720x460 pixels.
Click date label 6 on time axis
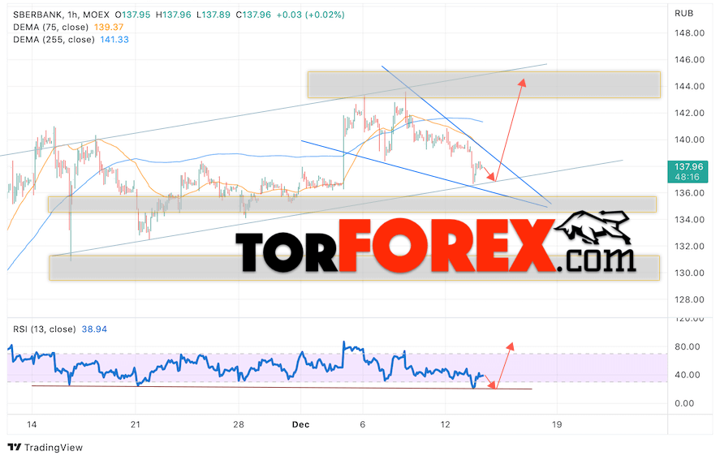click(x=363, y=424)
